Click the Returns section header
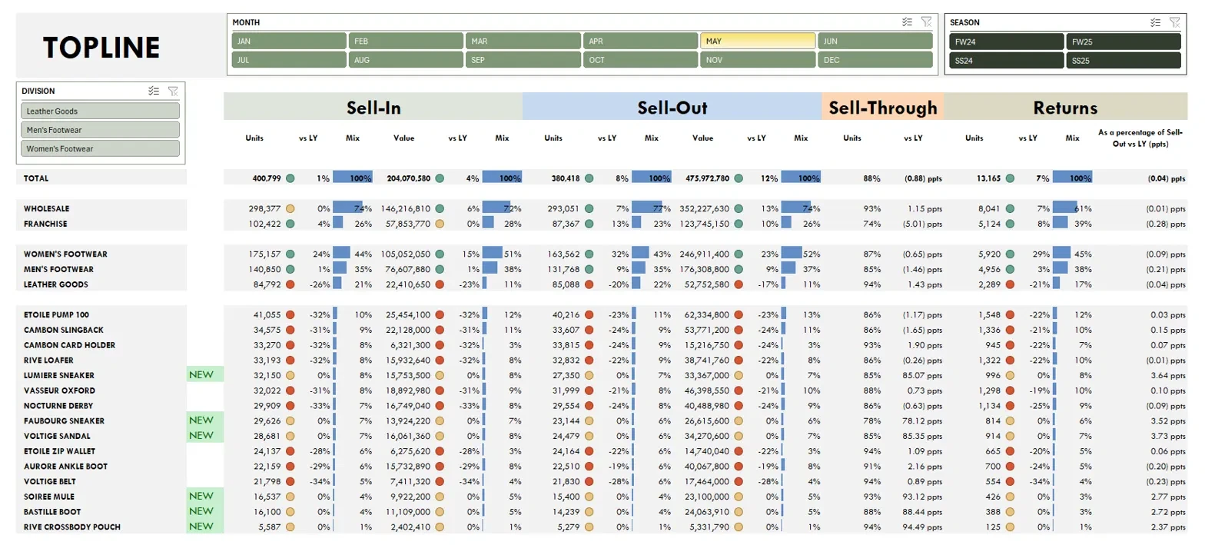The height and width of the screenshot is (545, 1205). click(x=1065, y=107)
